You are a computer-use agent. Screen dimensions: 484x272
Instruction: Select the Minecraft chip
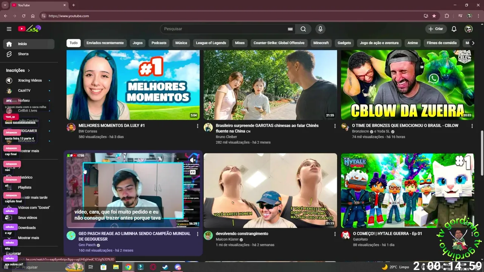[x=321, y=43]
